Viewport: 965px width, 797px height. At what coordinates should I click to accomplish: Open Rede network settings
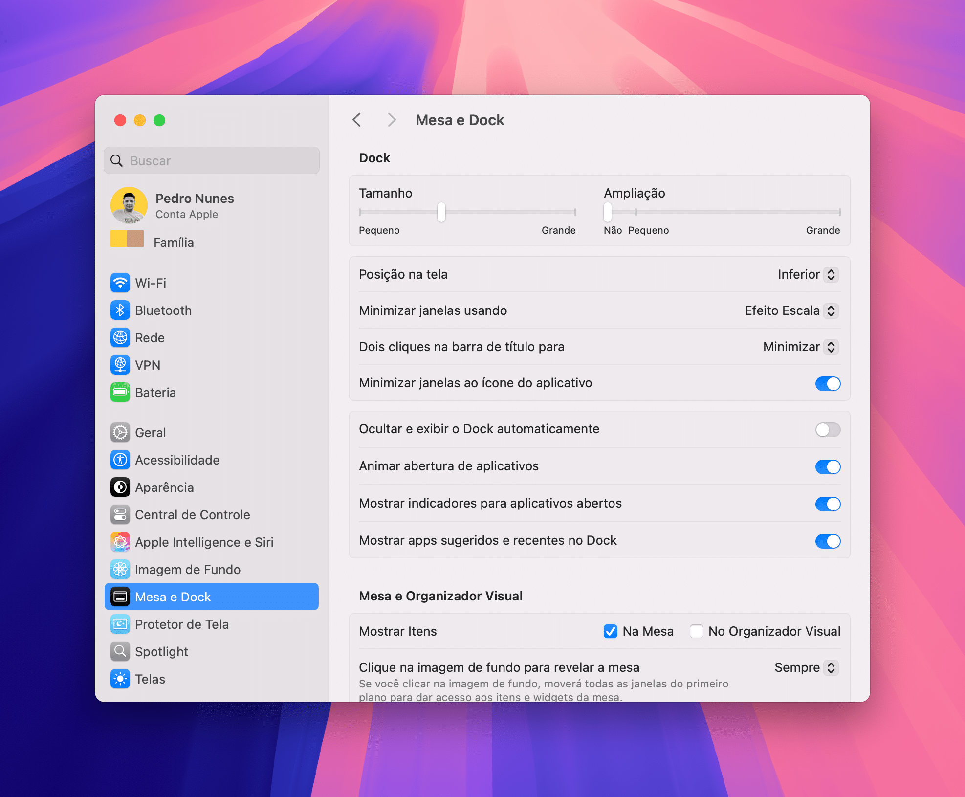(212, 337)
